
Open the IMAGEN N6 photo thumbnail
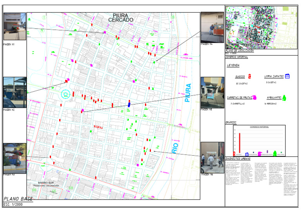212,157
